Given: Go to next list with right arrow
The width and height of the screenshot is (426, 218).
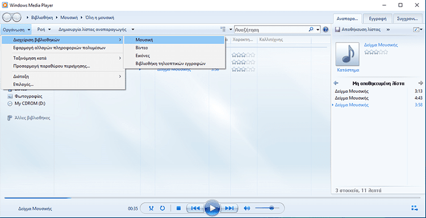Looking at the screenshot, I should coord(420,83).
